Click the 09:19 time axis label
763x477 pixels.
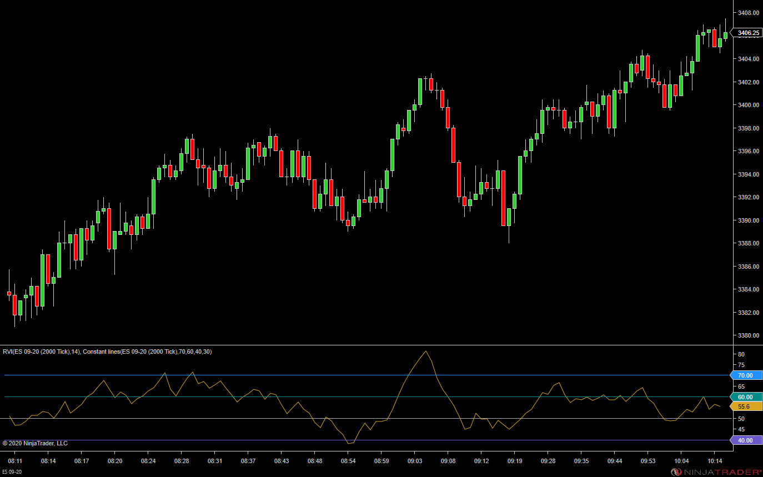[515, 461]
